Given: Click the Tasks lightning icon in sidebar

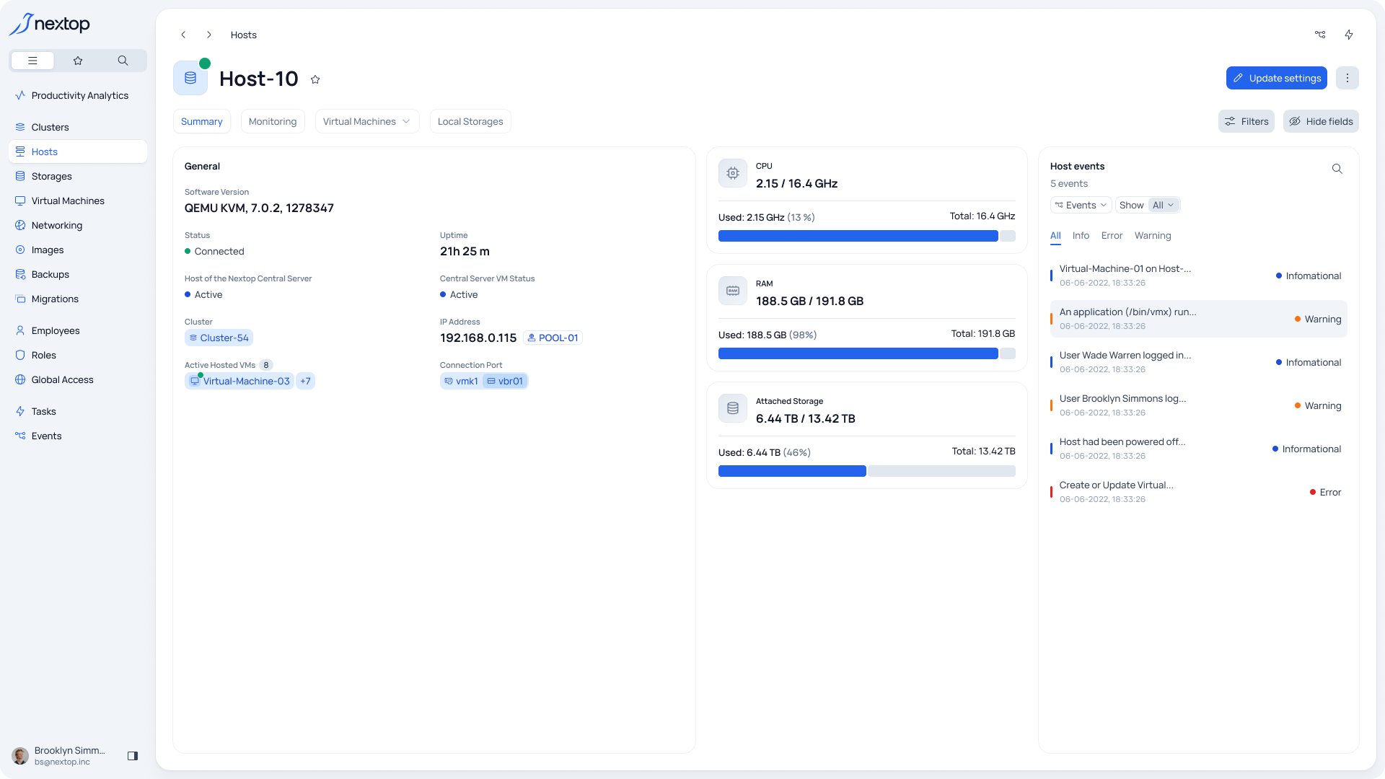Looking at the screenshot, I should point(20,411).
